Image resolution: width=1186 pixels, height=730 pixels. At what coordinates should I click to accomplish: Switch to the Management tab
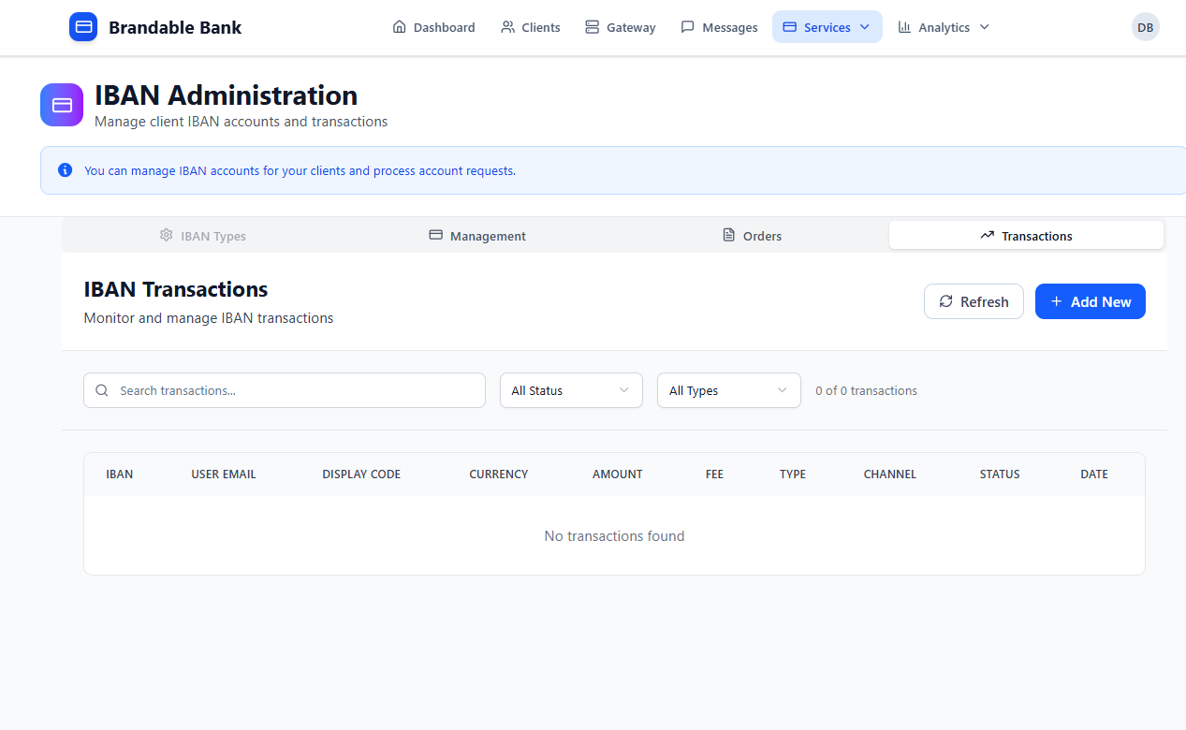coord(476,235)
